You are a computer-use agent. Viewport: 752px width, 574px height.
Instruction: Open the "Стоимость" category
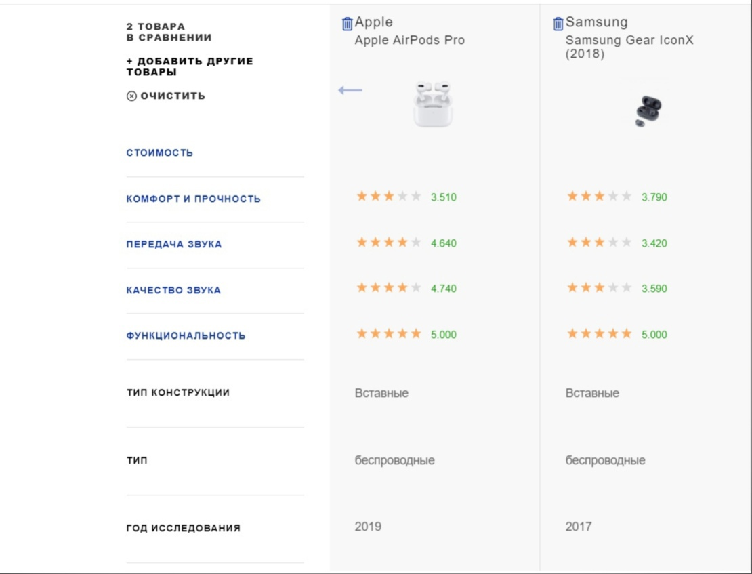coord(159,153)
